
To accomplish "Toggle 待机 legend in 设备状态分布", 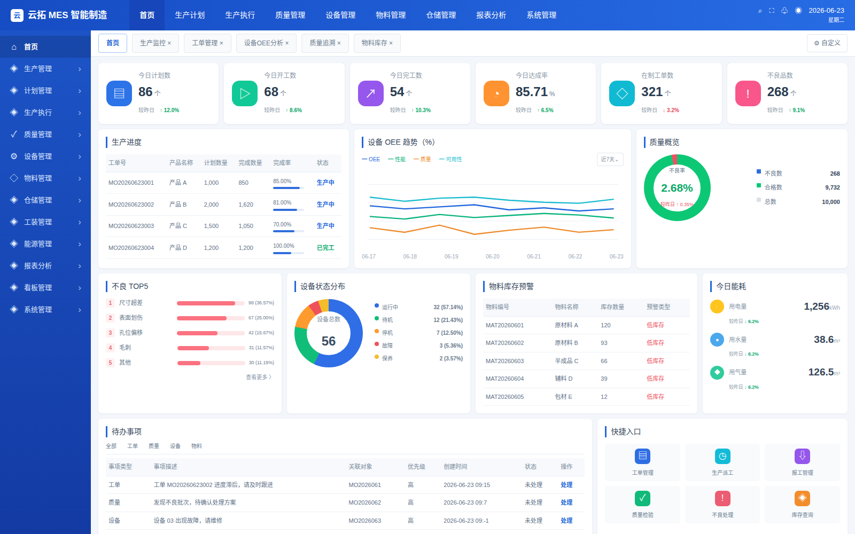I will coord(384,320).
